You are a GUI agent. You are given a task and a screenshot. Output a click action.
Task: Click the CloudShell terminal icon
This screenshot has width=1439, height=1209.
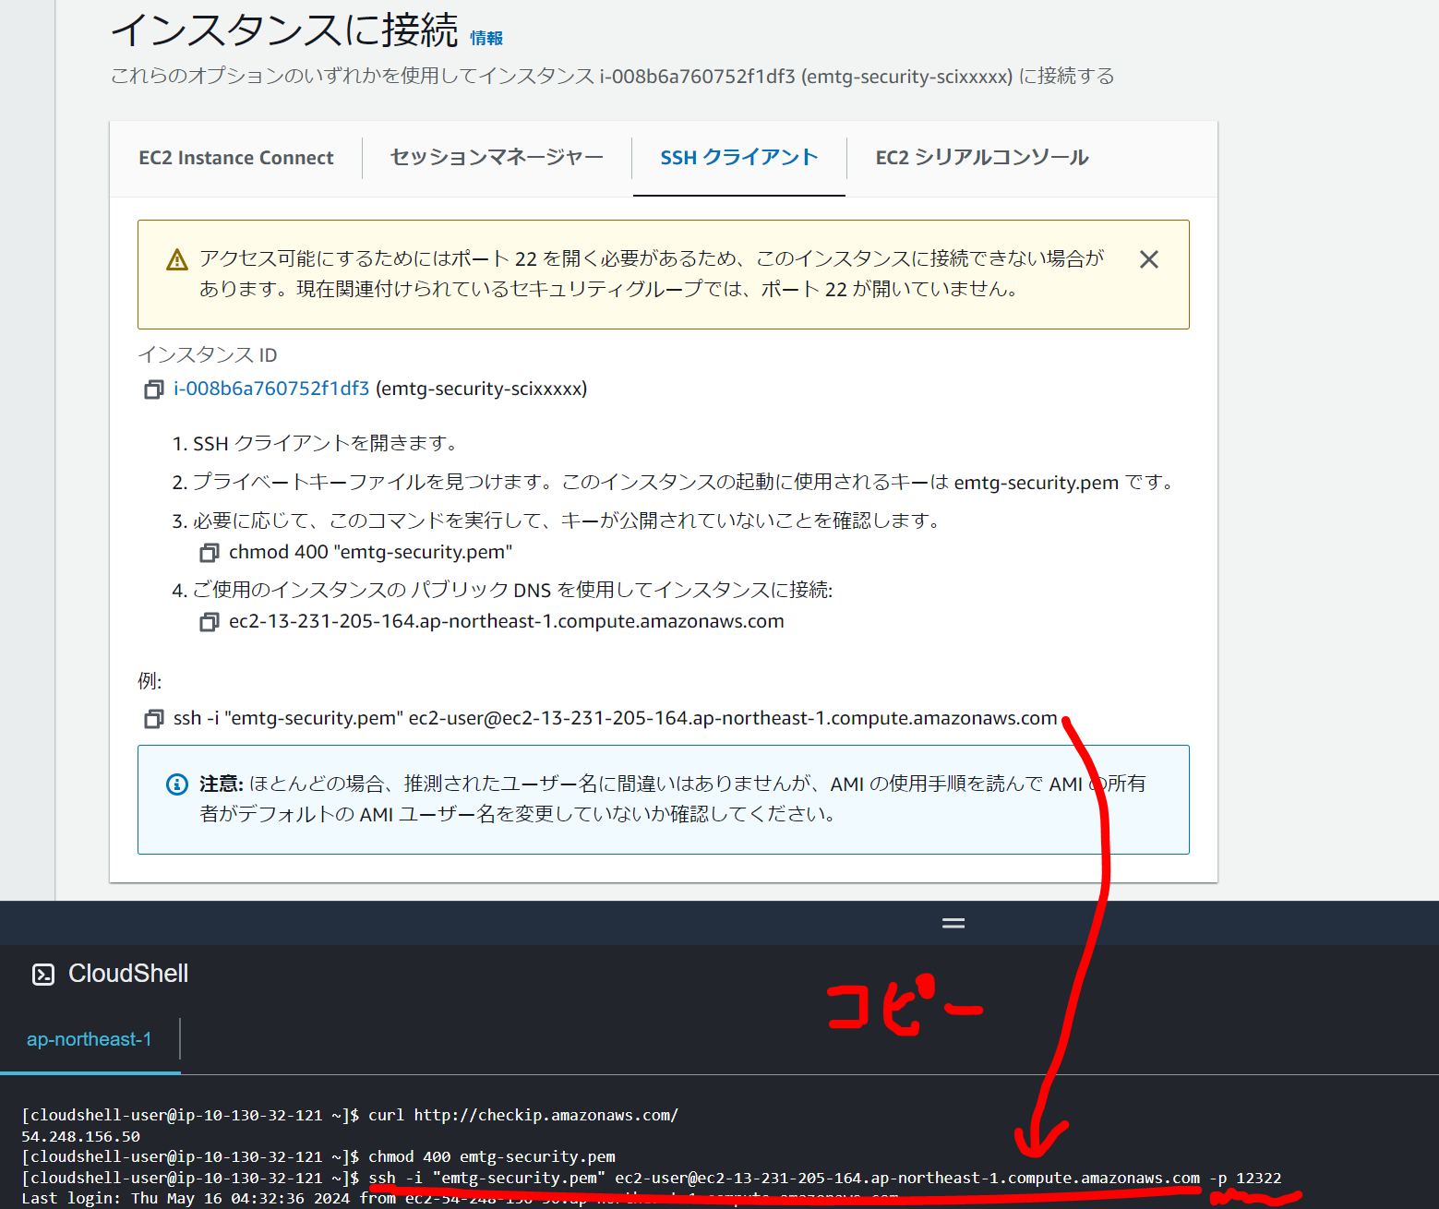click(x=43, y=975)
